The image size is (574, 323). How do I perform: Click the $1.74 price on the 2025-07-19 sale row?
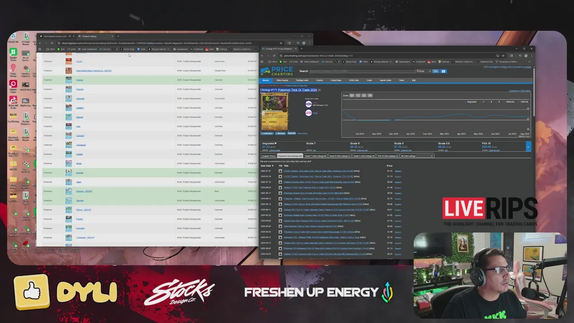tap(390, 177)
